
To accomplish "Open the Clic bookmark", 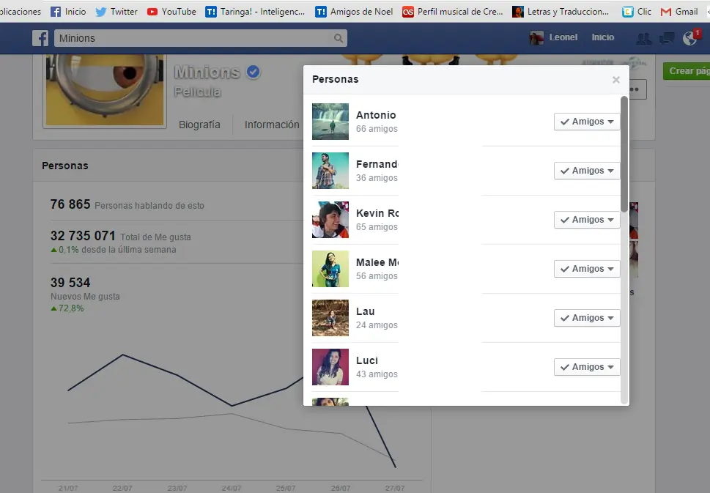I will (637, 12).
